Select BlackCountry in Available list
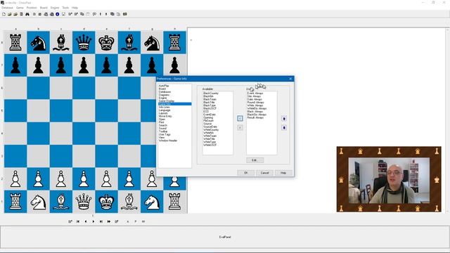Screen dimensions: 450x253 (211, 93)
